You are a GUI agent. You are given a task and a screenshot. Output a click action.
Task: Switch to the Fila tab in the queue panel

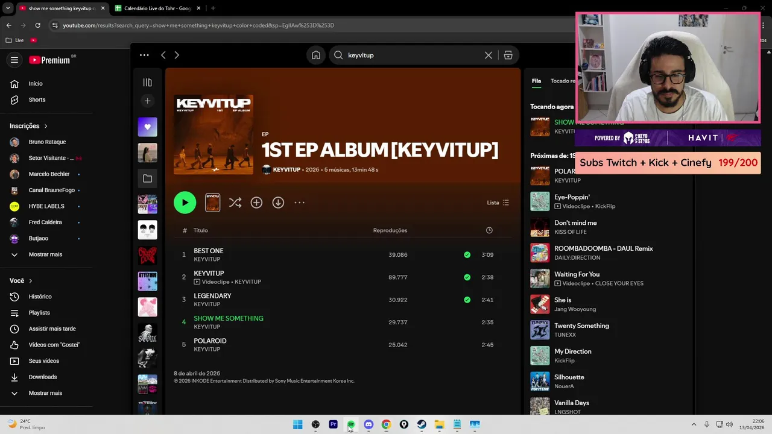point(536,81)
